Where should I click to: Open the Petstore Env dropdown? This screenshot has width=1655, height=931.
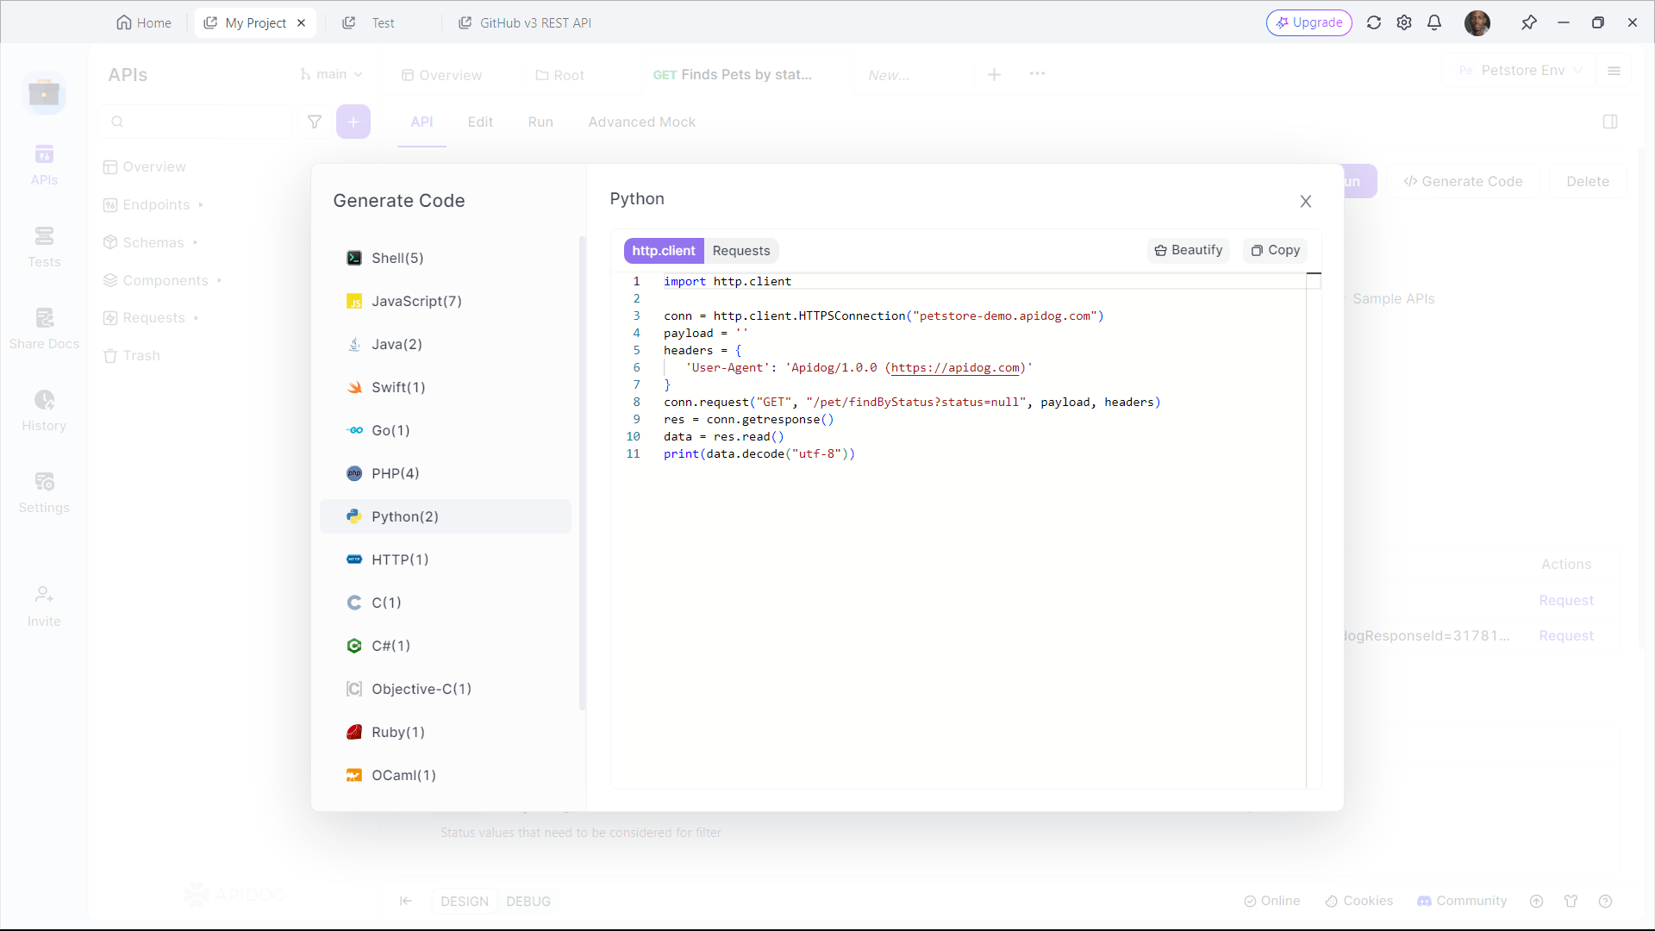(1520, 71)
